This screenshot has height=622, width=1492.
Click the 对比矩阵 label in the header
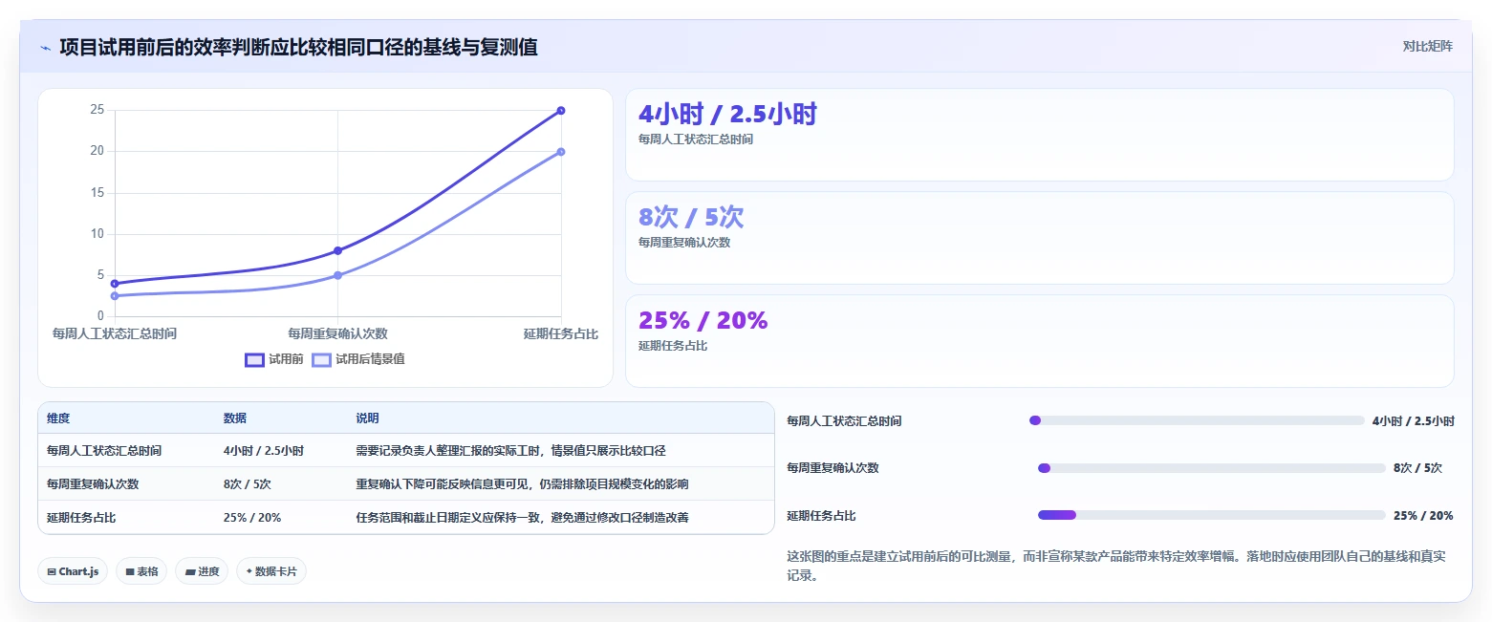(x=1427, y=47)
